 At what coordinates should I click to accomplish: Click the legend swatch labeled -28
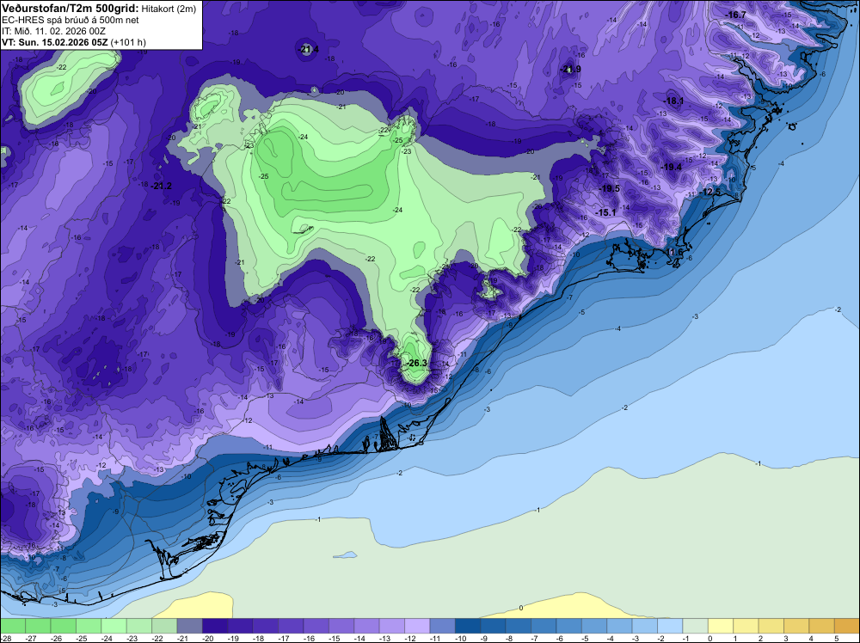(x=13, y=626)
